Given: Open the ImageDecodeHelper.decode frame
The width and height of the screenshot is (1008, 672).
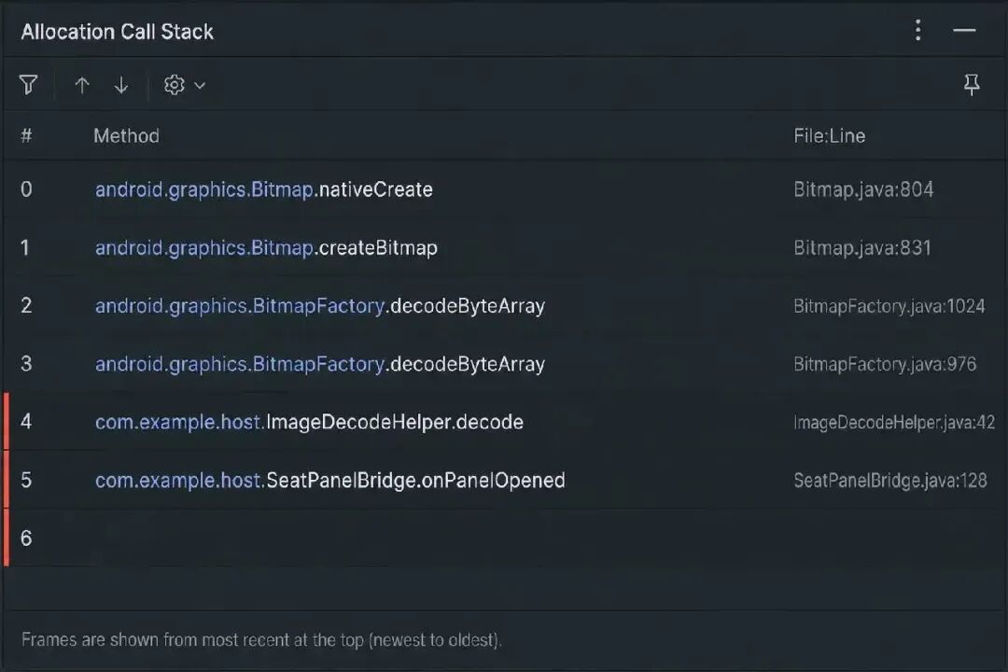Looking at the screenshot, I should [x=504, y=422].
